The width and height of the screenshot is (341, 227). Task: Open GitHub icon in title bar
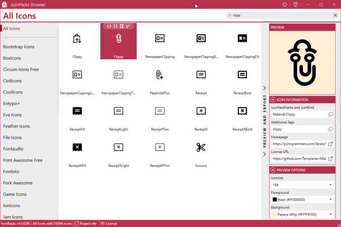[x=295, y=5]
